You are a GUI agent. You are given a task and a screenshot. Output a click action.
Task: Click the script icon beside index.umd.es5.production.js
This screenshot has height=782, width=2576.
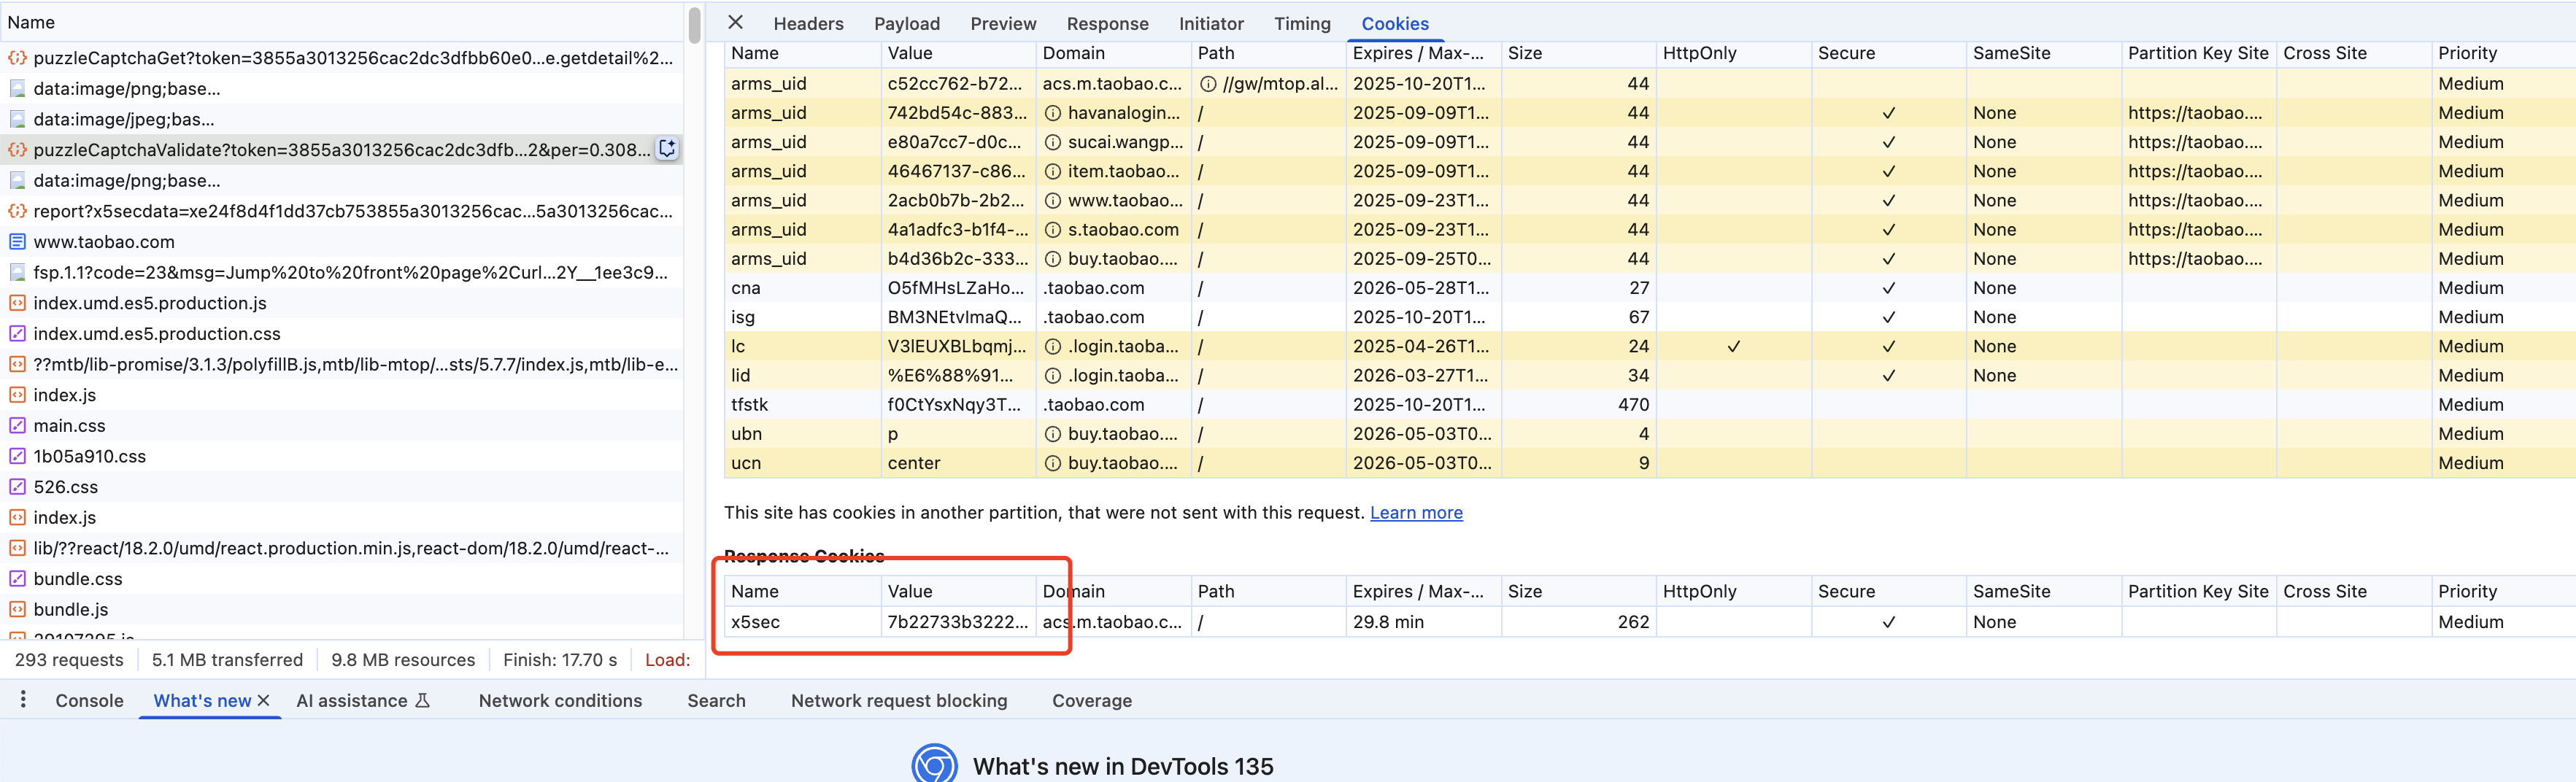click(17, 302)
